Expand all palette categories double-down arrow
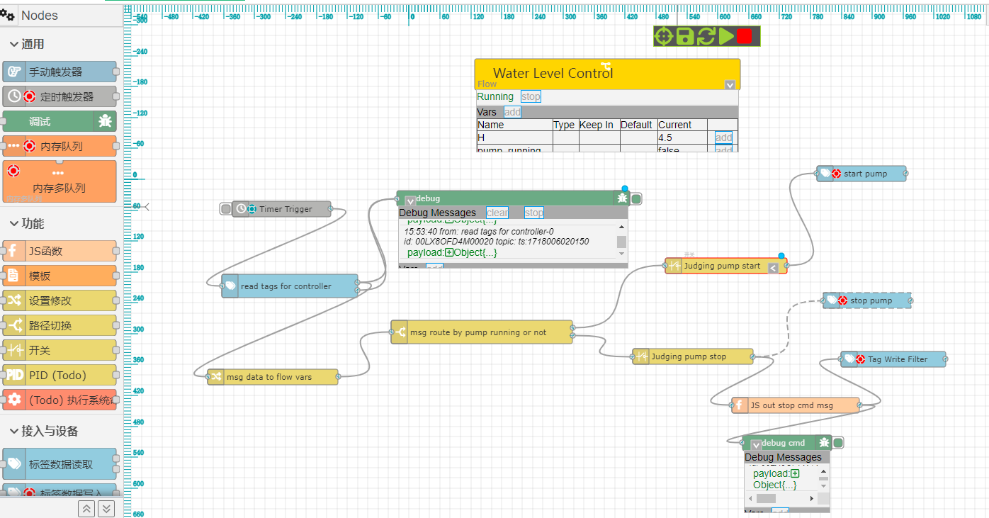 [106, 508]
